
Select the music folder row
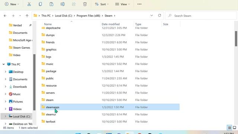[110, 64]
